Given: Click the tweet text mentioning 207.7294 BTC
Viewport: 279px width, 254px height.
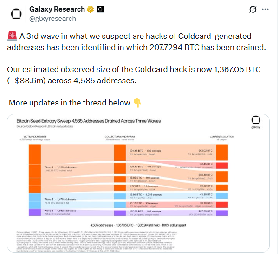Looking at the screenshot, I should click(x=136, y=47).
